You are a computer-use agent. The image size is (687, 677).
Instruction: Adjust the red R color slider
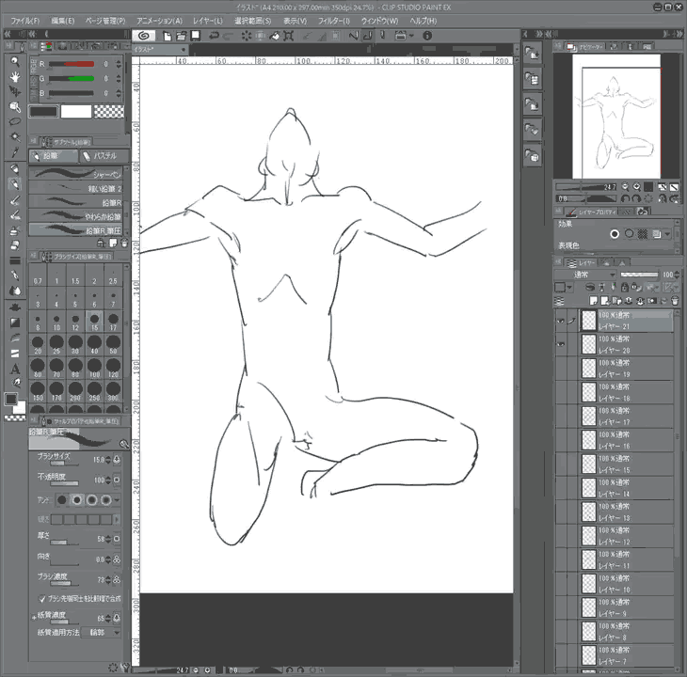point(72,65)
